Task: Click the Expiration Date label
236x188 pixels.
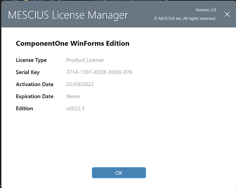Action: click(35, 96)
